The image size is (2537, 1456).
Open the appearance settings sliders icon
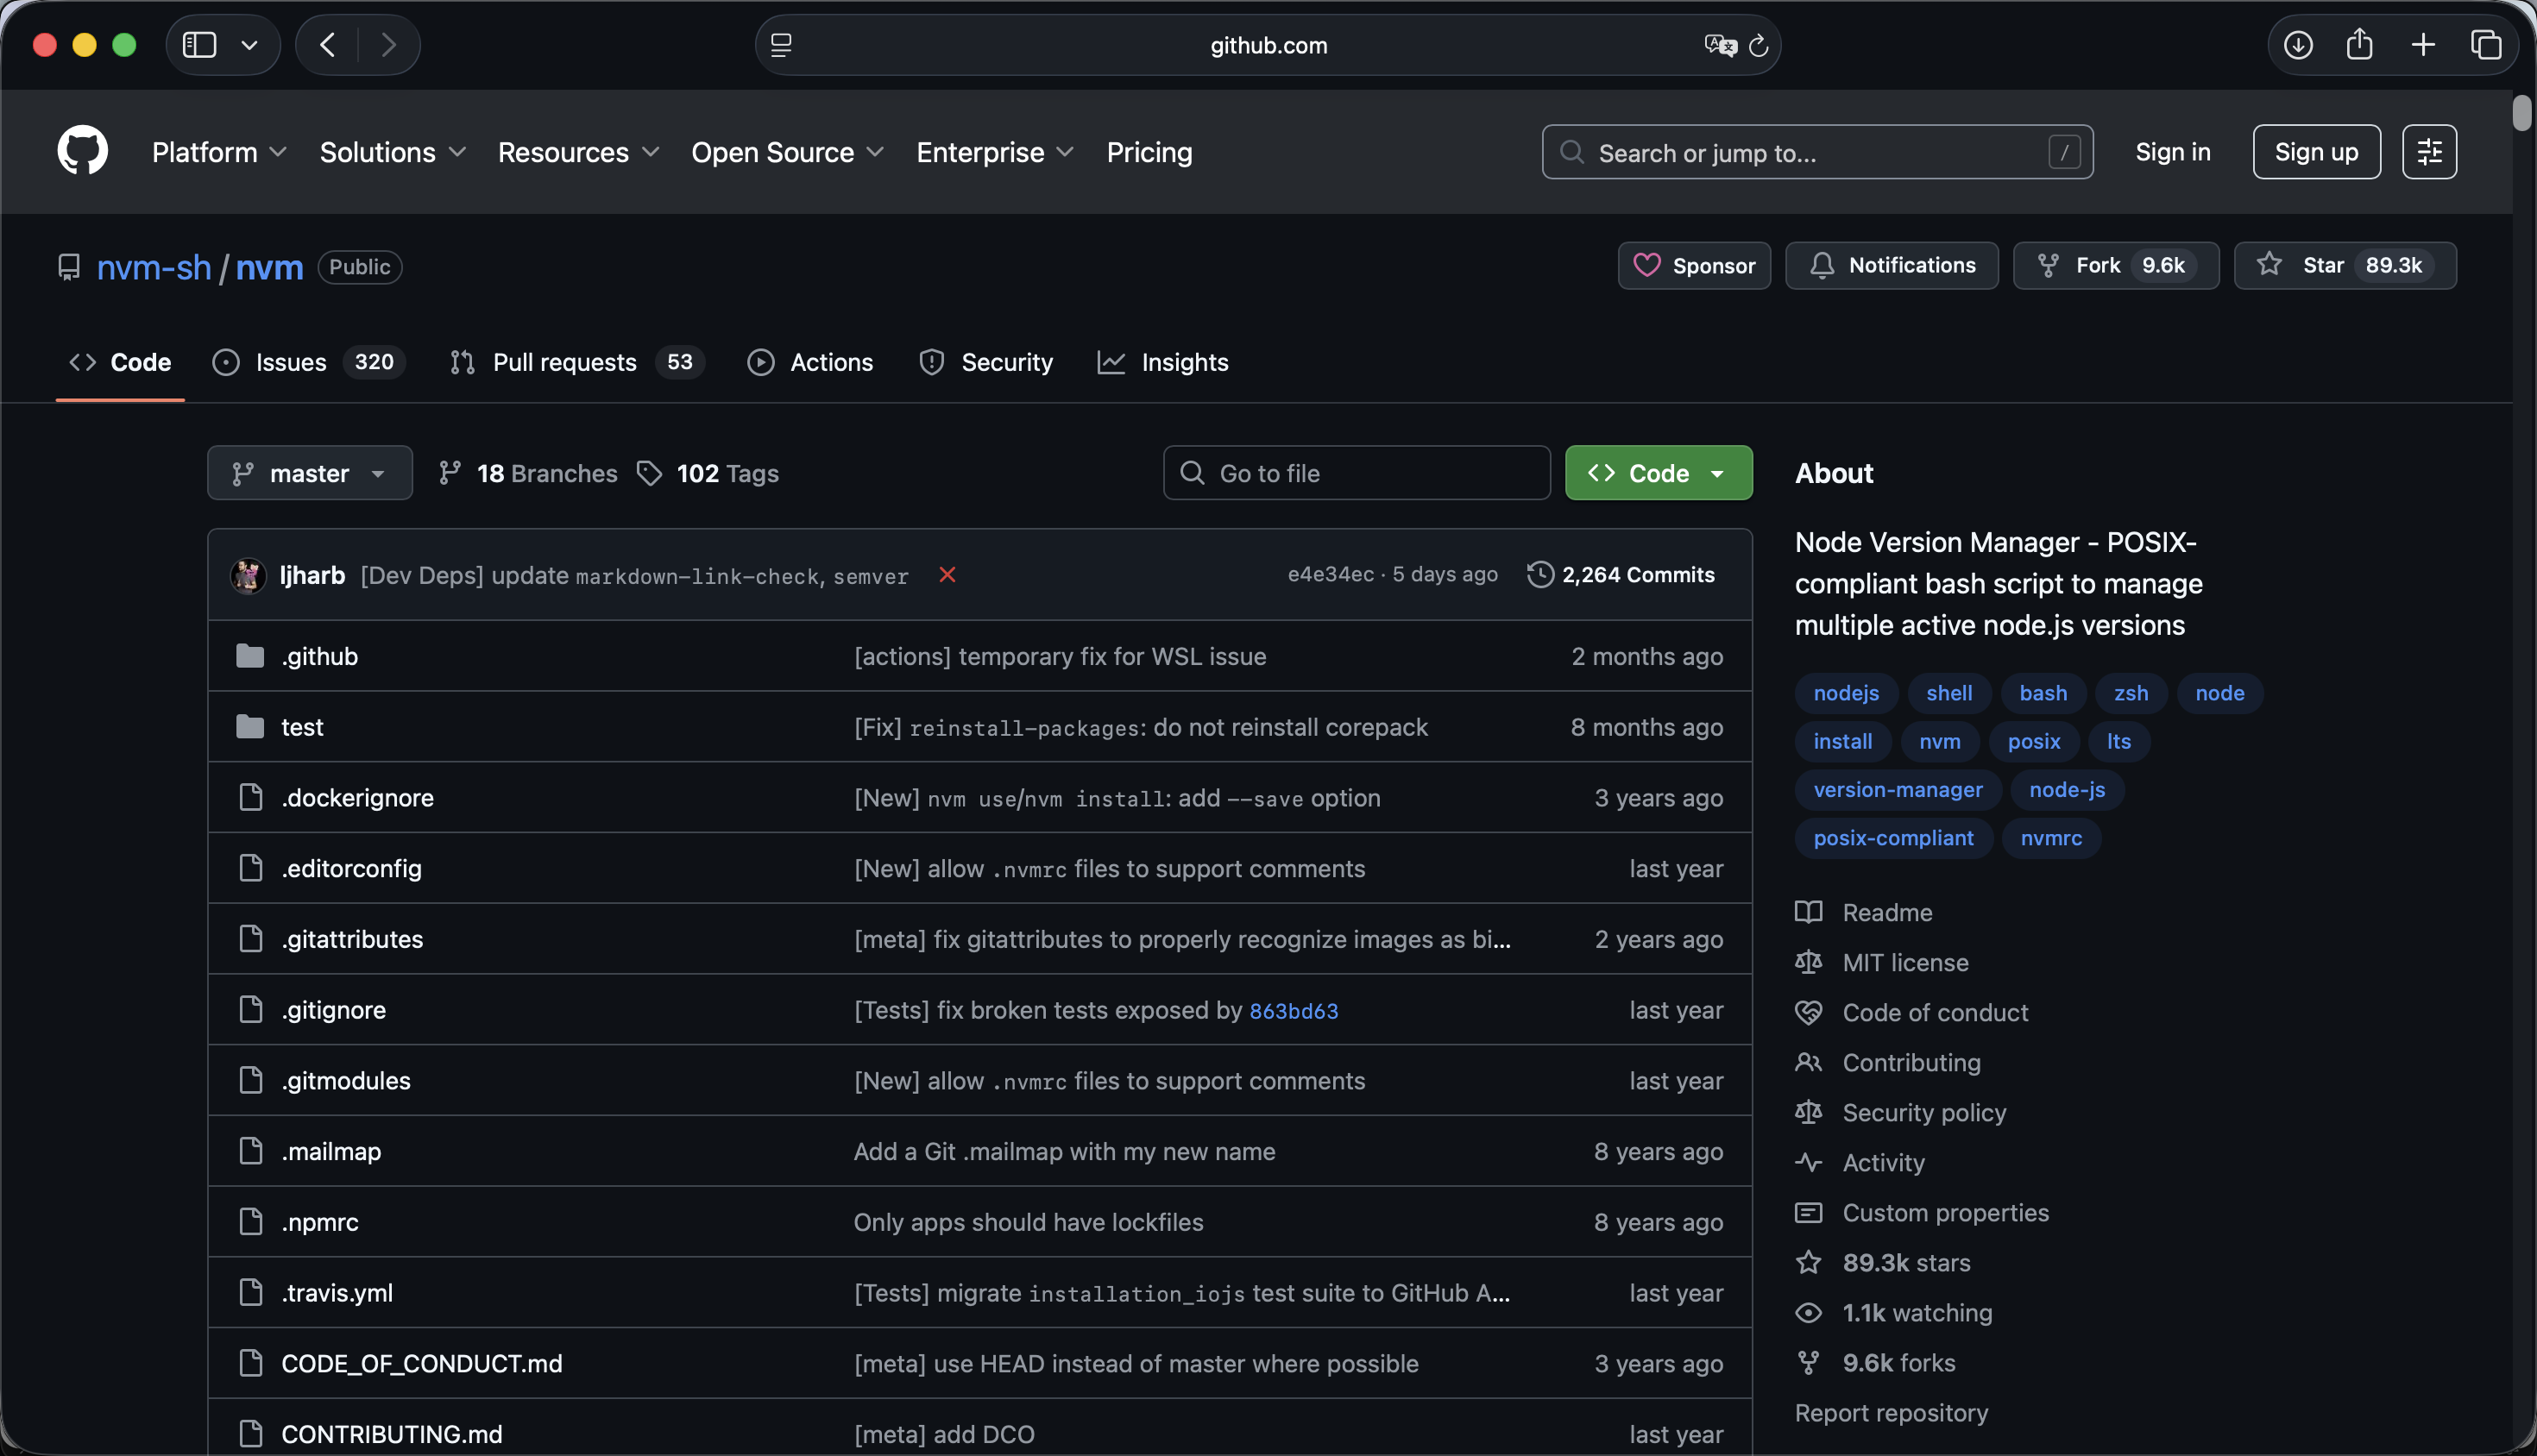point(2429,152)
